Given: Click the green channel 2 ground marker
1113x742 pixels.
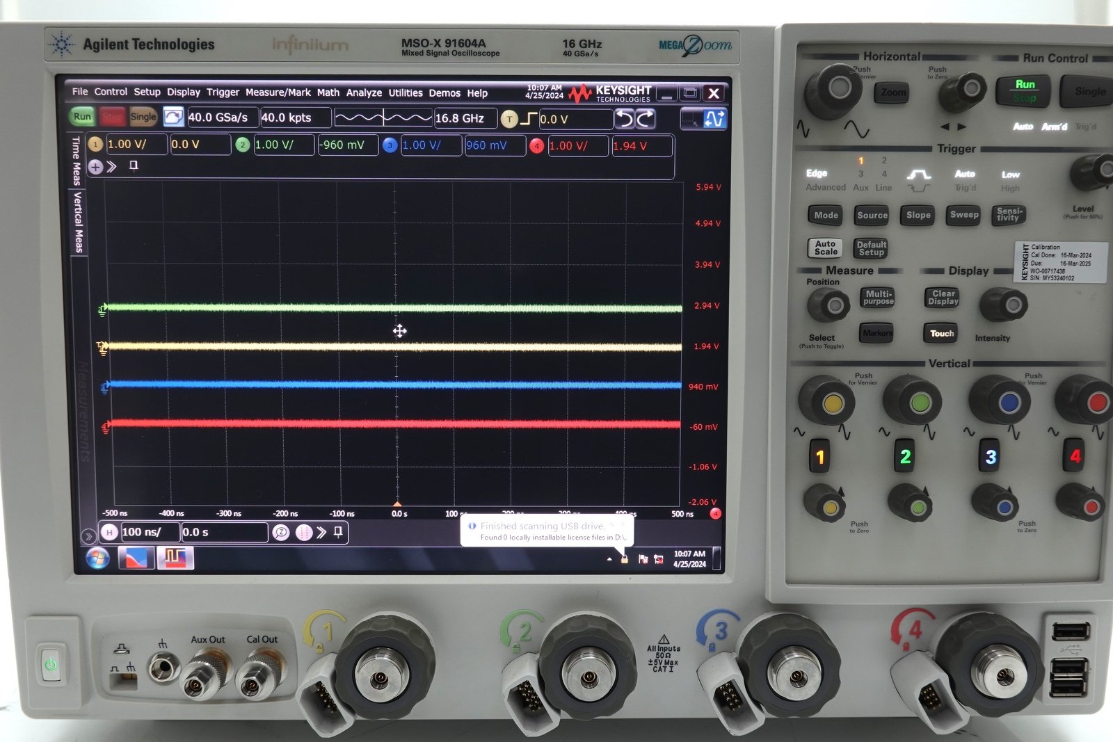Looking at the screenshot, I should (102, 309).
